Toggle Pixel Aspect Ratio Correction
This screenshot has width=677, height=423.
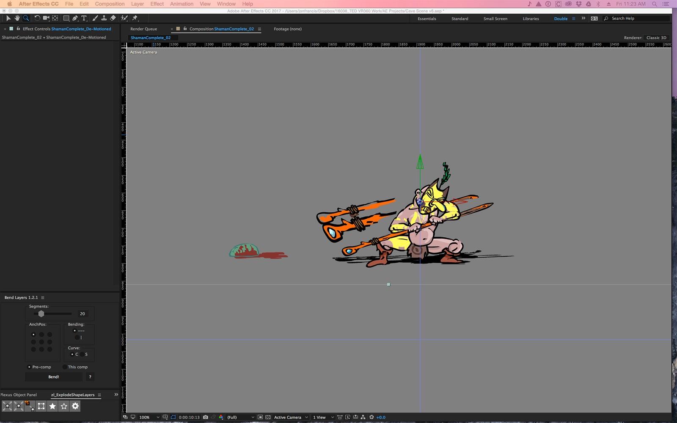coord(340,417)
